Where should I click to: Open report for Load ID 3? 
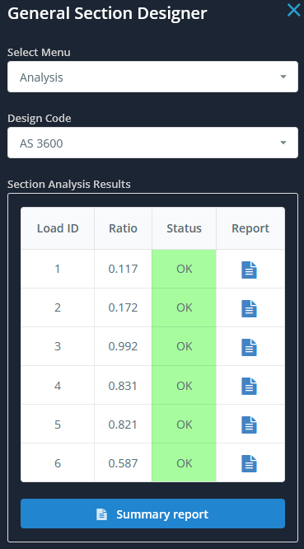coord(249,347)
